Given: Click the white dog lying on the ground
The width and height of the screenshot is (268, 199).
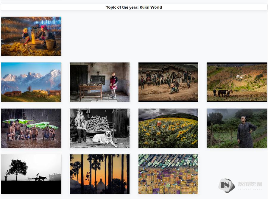Looking at the screenshot, I should (103, 138).
